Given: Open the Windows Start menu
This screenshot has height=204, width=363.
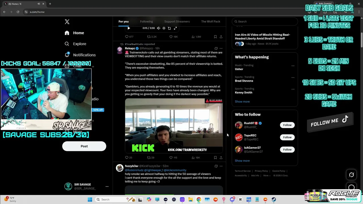Looking at the screenshot, I should click(x=90, y=199).
